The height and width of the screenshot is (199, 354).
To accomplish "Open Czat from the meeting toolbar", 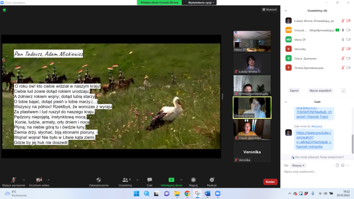I will 149,180.
